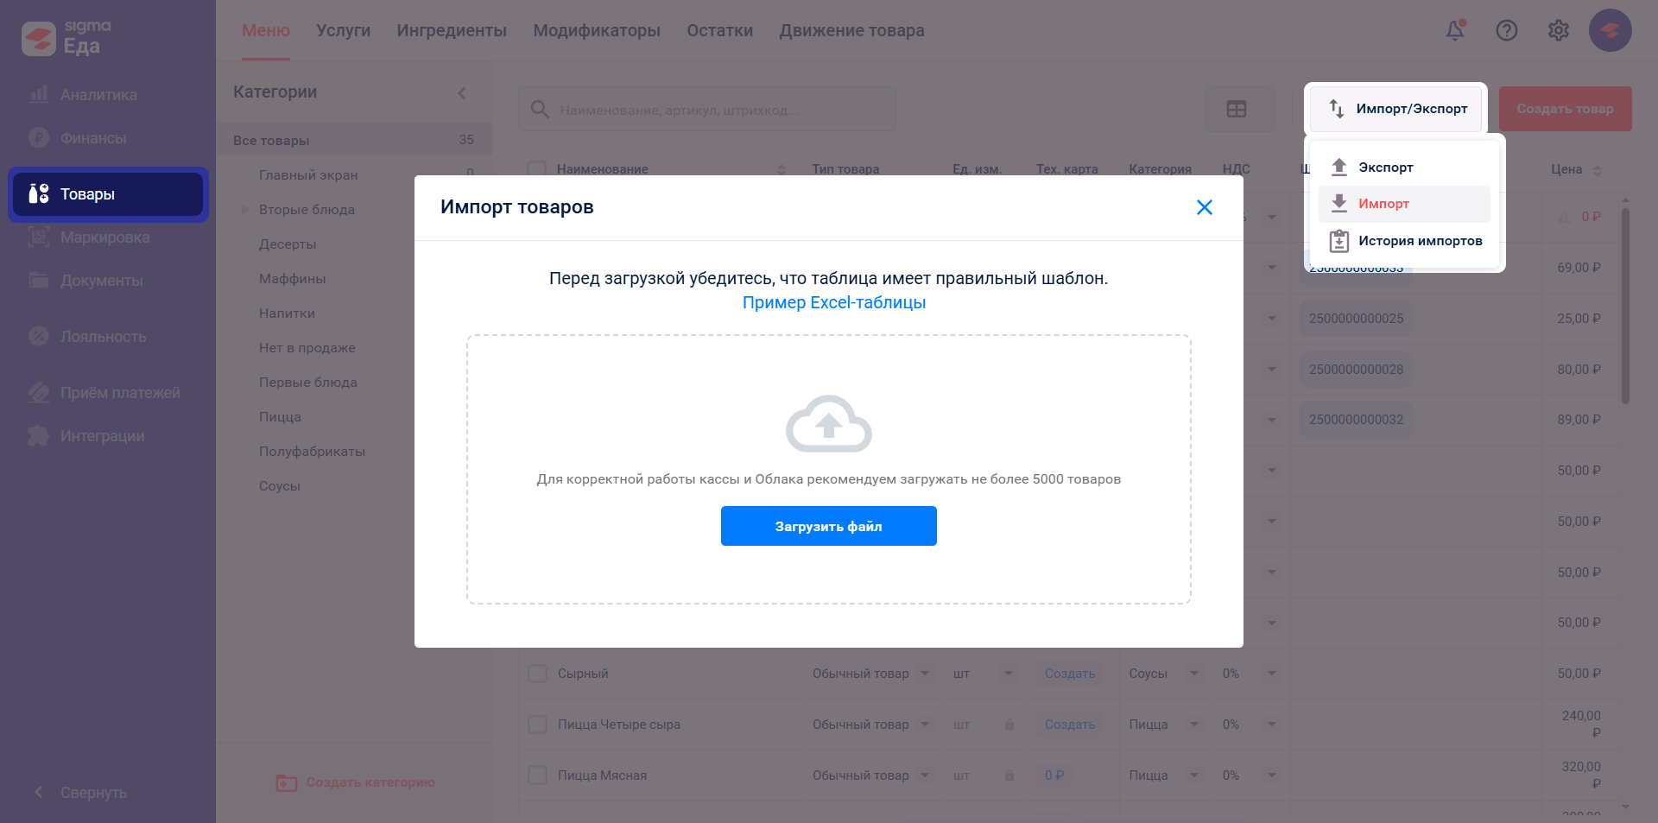Viewport: 1658px width, 823px height.
Task: Open category dropdown for Сырный row
Action: point(1194,674)
